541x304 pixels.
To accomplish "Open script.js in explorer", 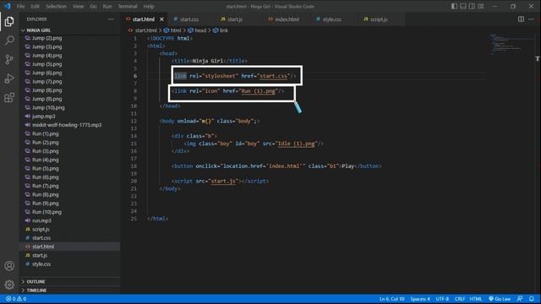I will (41, 229).
